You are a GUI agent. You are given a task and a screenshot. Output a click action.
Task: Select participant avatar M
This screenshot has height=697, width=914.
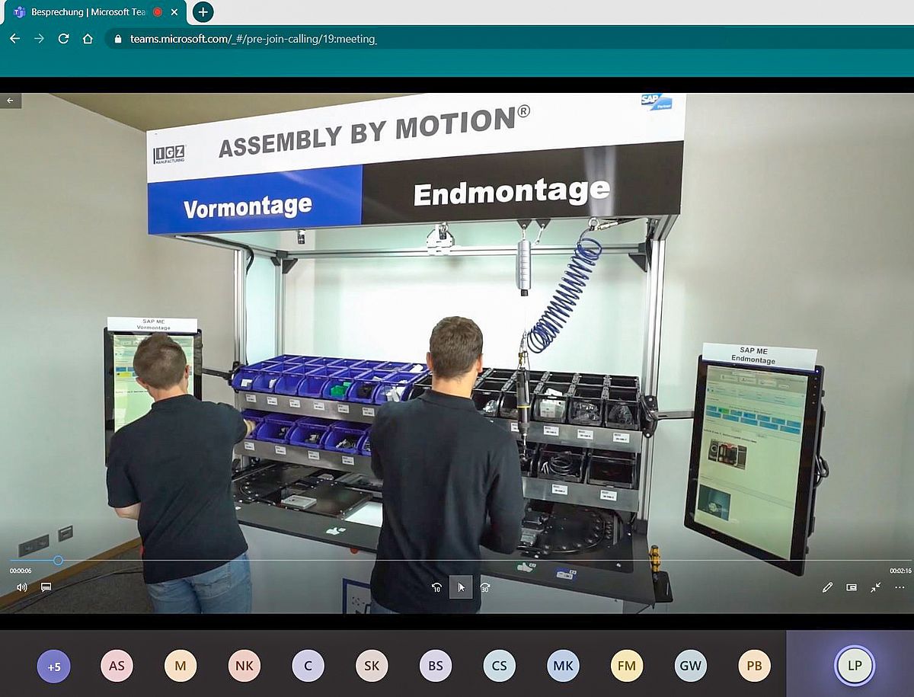point(181,667)
